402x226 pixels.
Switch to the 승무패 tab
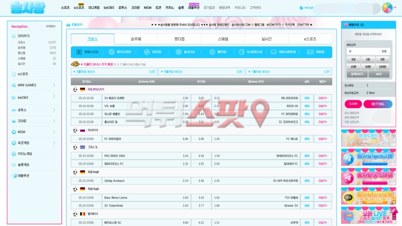[136, 39]
